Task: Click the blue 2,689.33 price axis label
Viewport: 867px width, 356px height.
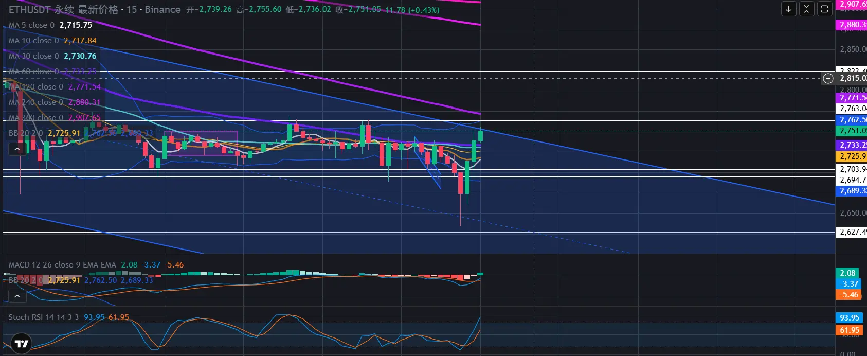Action: click(852, 191)
